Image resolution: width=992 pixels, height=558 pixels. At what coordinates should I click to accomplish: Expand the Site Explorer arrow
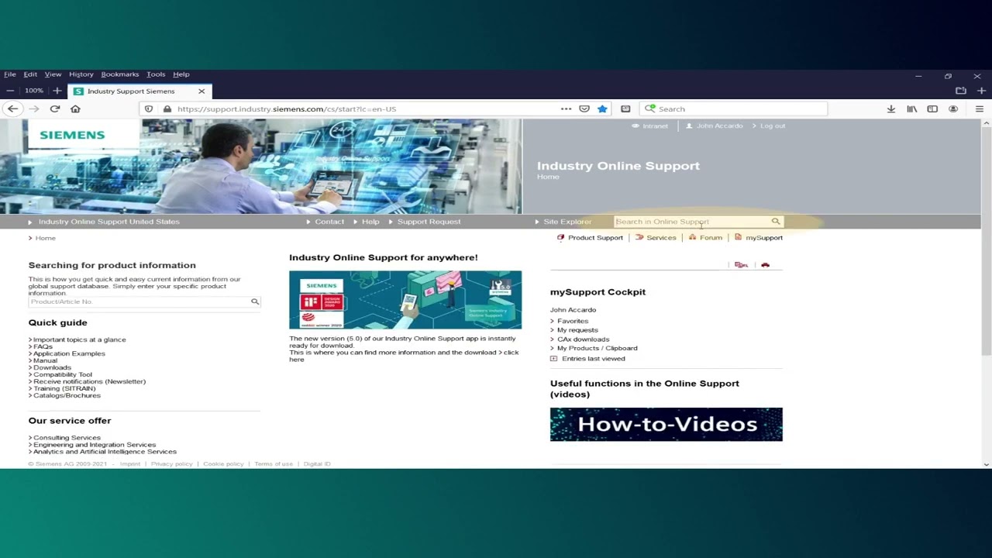click(x=536, y=222)
